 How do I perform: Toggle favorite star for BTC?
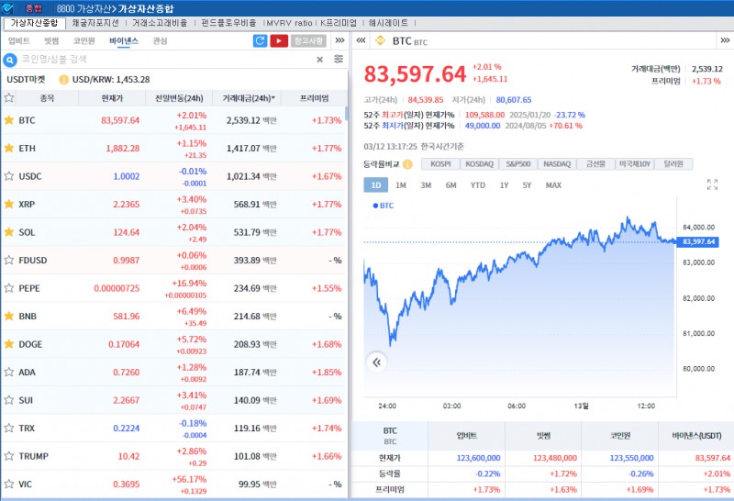(x=9, y=120)
